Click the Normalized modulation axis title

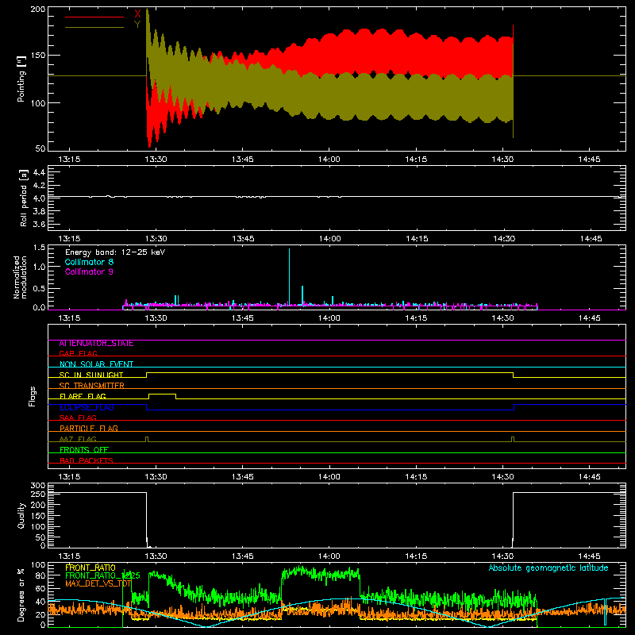pos(21,277)
